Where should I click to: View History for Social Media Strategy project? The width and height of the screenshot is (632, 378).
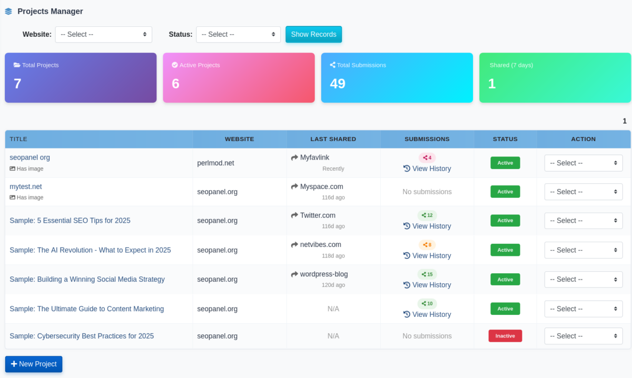[x=427, y=285]
